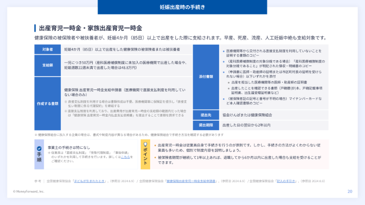The image size is (365, 205).
Task: Click the 提出先 row header cell
Action: point(206,115)
